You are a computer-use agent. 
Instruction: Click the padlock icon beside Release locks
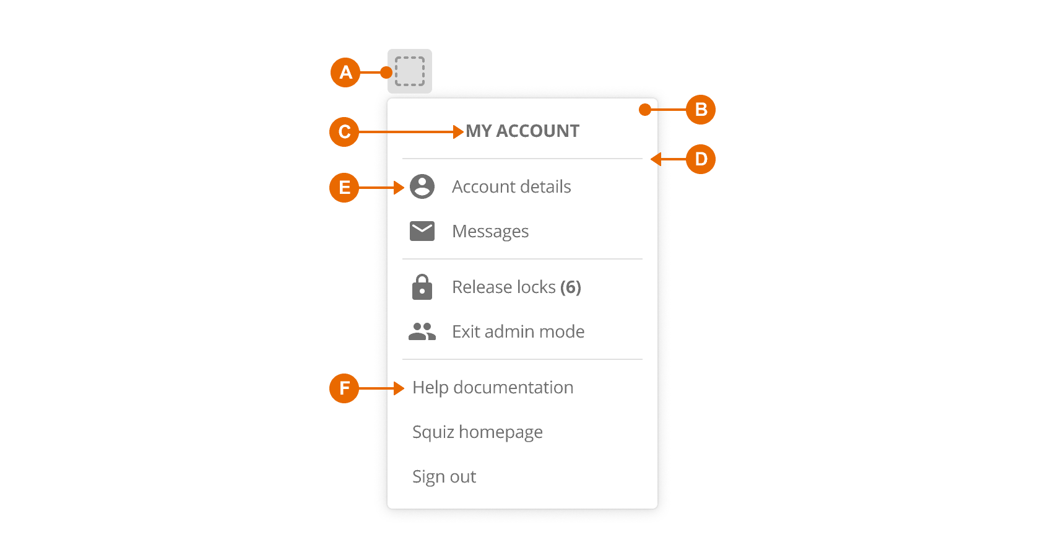[x=422, y=287]
